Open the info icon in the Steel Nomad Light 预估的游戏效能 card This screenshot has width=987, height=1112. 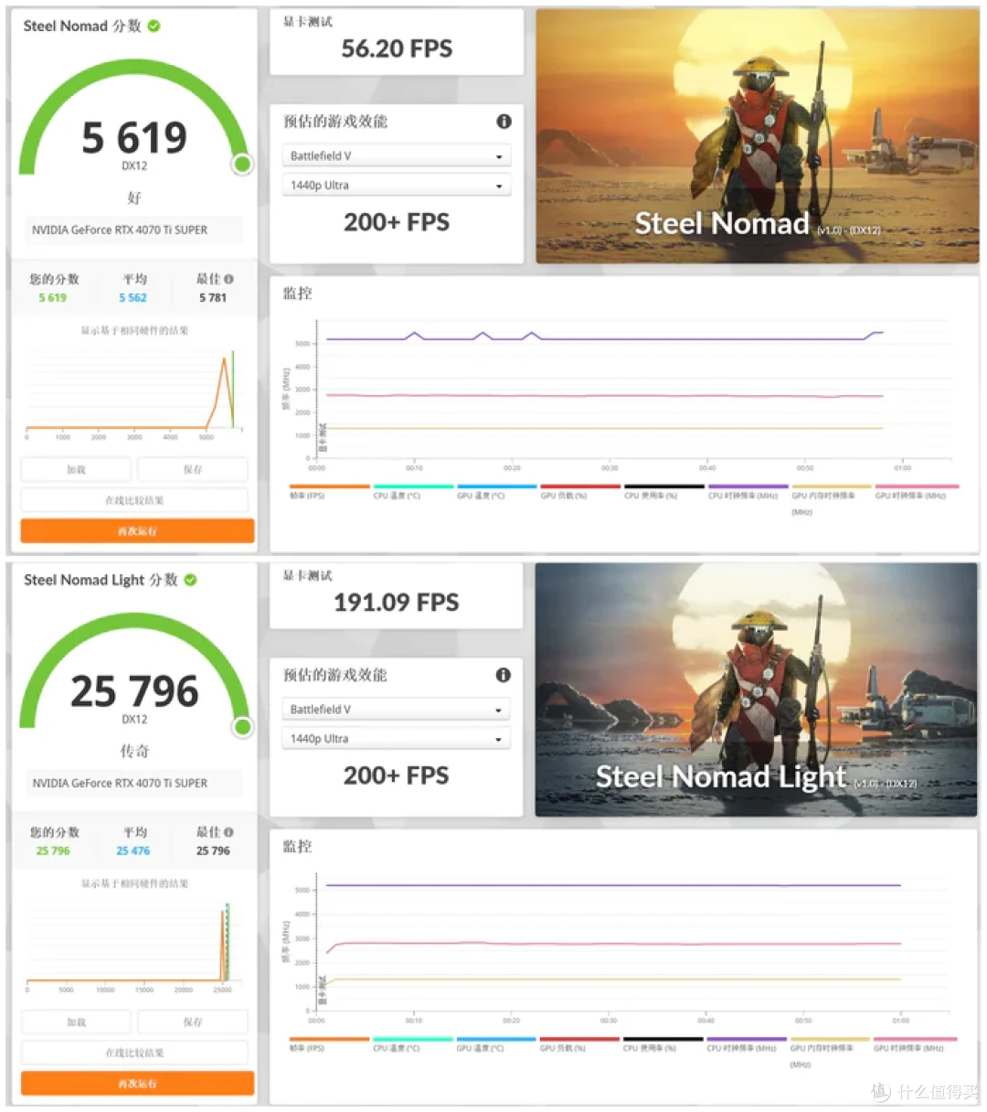pyautogui.click(x=503, y=675)
